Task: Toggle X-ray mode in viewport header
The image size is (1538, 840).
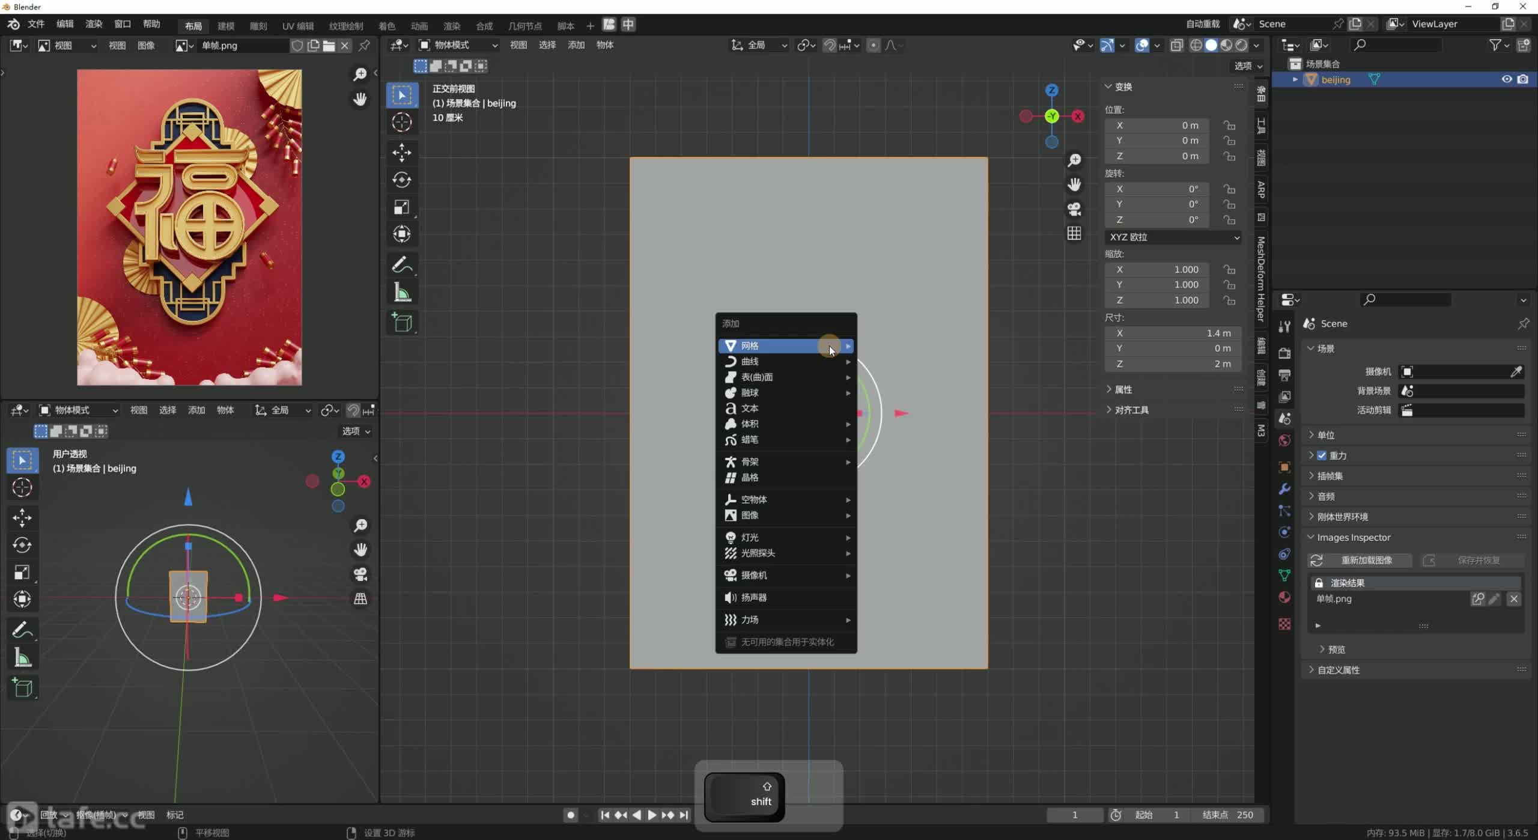Action: point(1176,45)
